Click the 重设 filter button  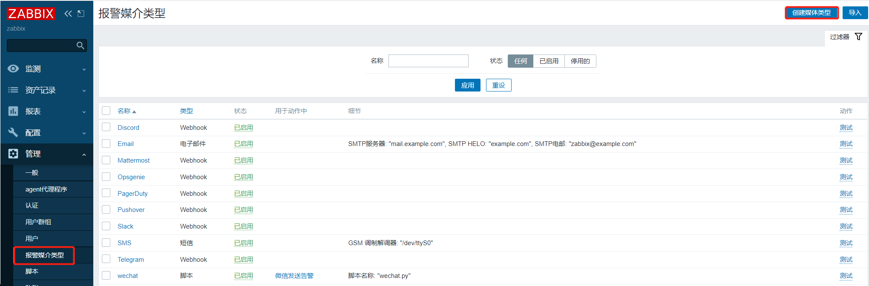tap(498, 85)
